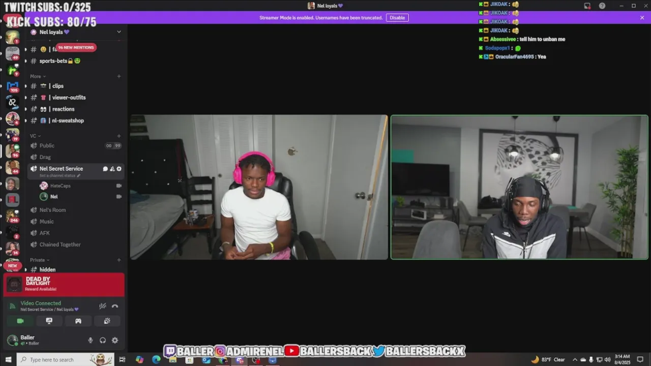The height and width of the screenshot is (366, 651).
Task: Toggle the camera button off
Action: point(20,321)
